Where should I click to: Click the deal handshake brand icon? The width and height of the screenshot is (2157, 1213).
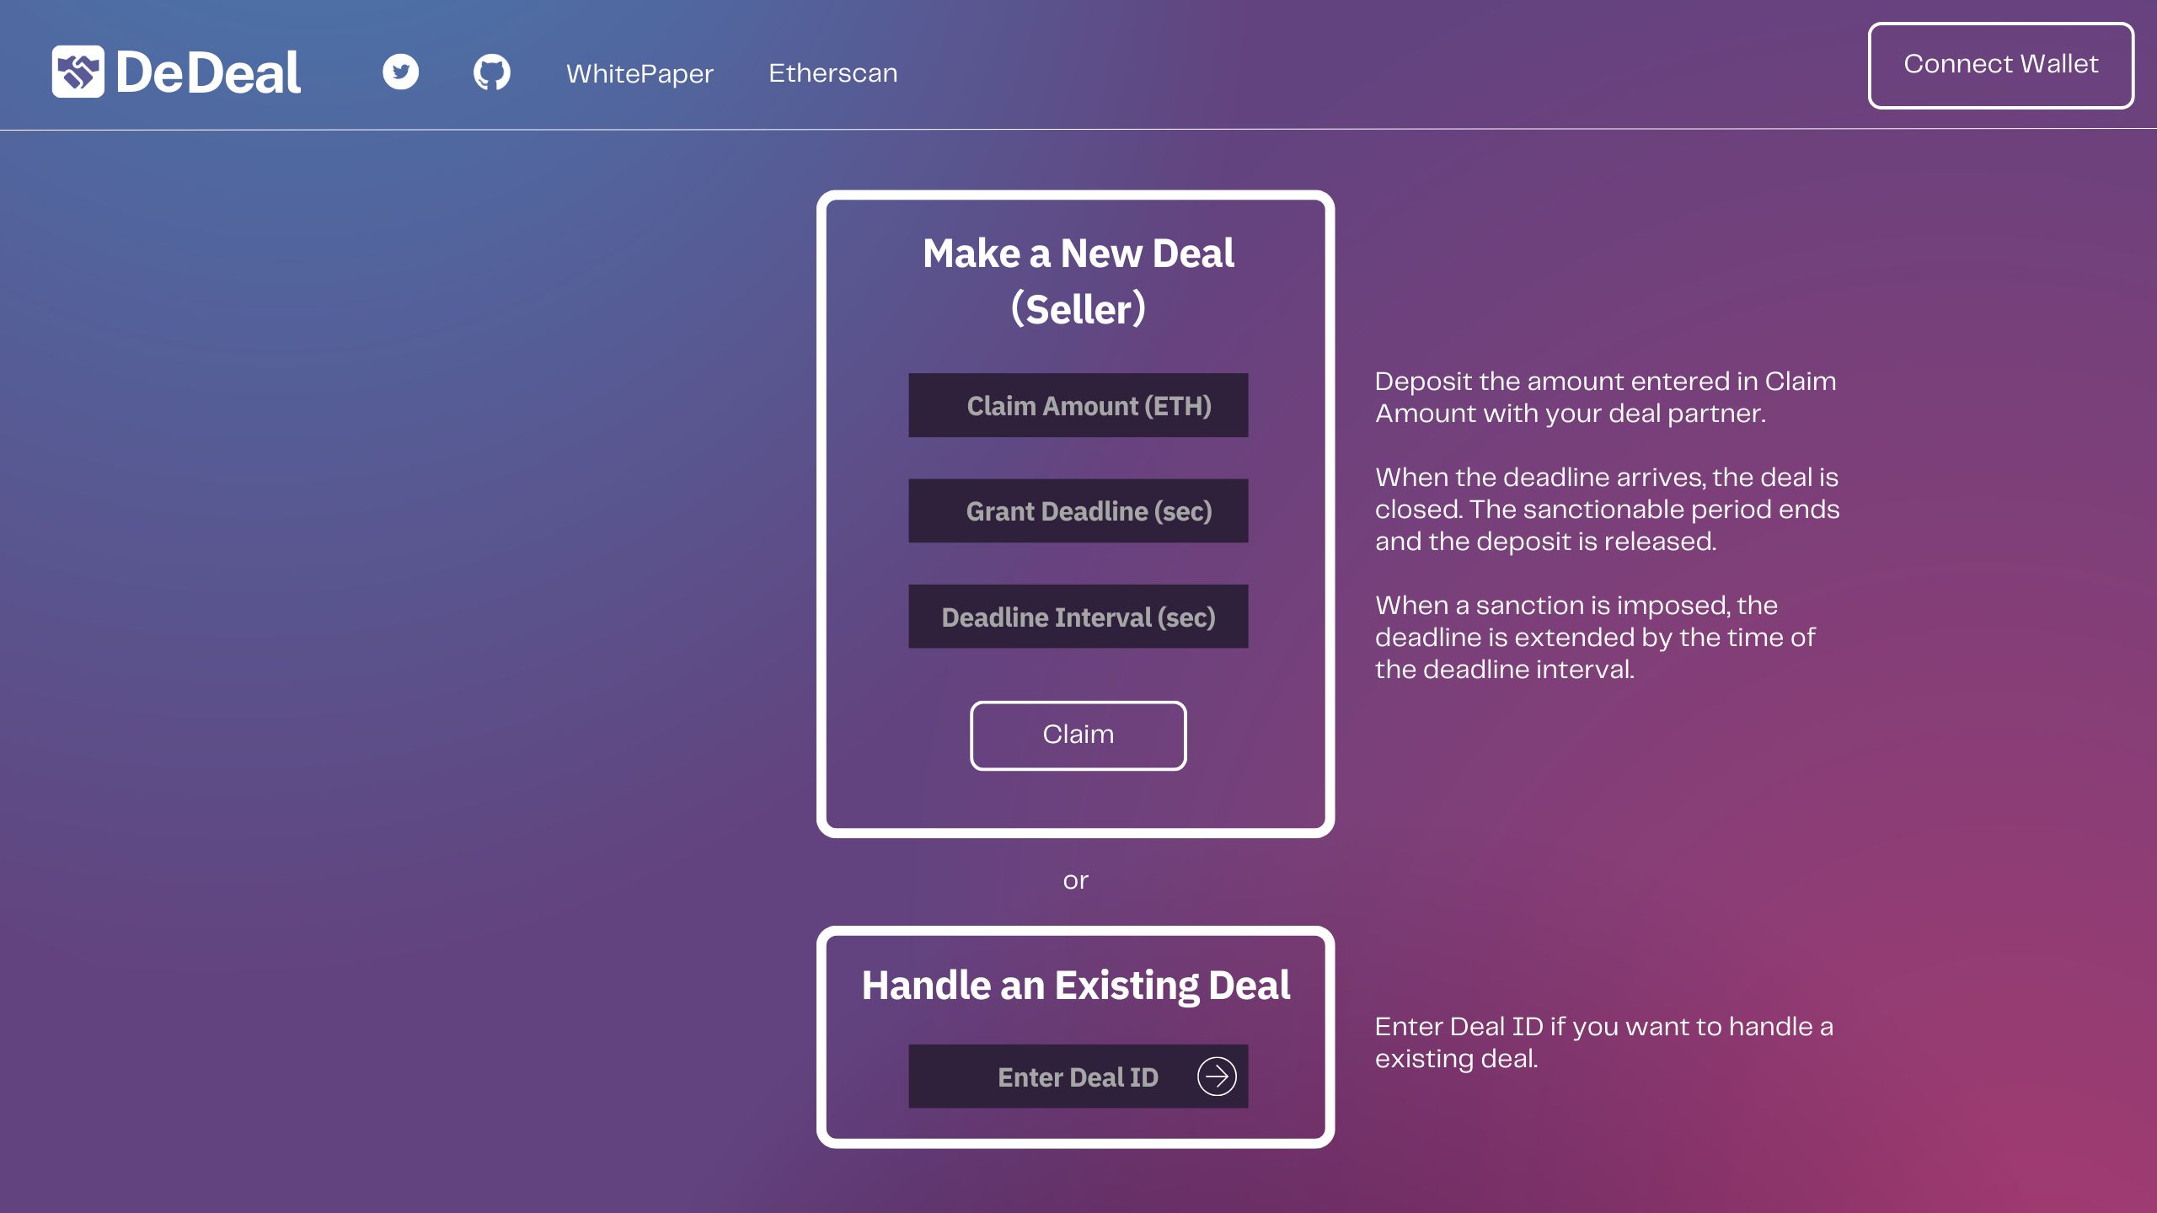click(x=77, y=70)
